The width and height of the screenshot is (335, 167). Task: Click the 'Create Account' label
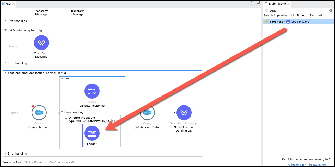pyautogui.click(x=39, y=127)
